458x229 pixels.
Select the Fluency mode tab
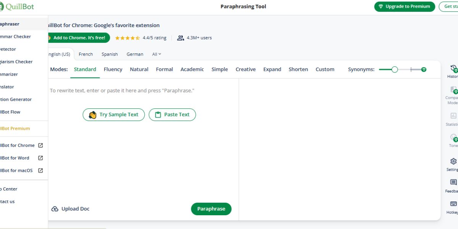113,69
